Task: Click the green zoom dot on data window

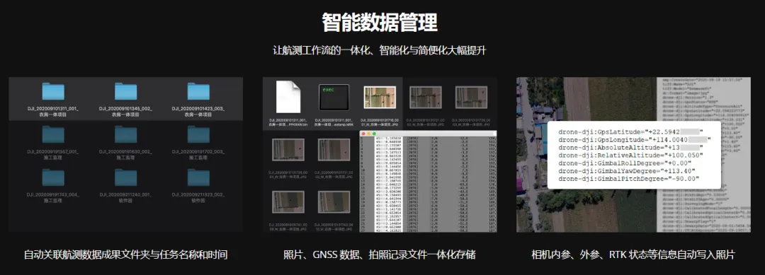Action: (x=374, y=134)
